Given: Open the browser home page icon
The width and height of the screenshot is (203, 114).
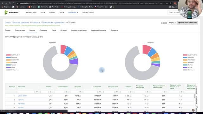Looking at the screenshot, I should point(13,3).
